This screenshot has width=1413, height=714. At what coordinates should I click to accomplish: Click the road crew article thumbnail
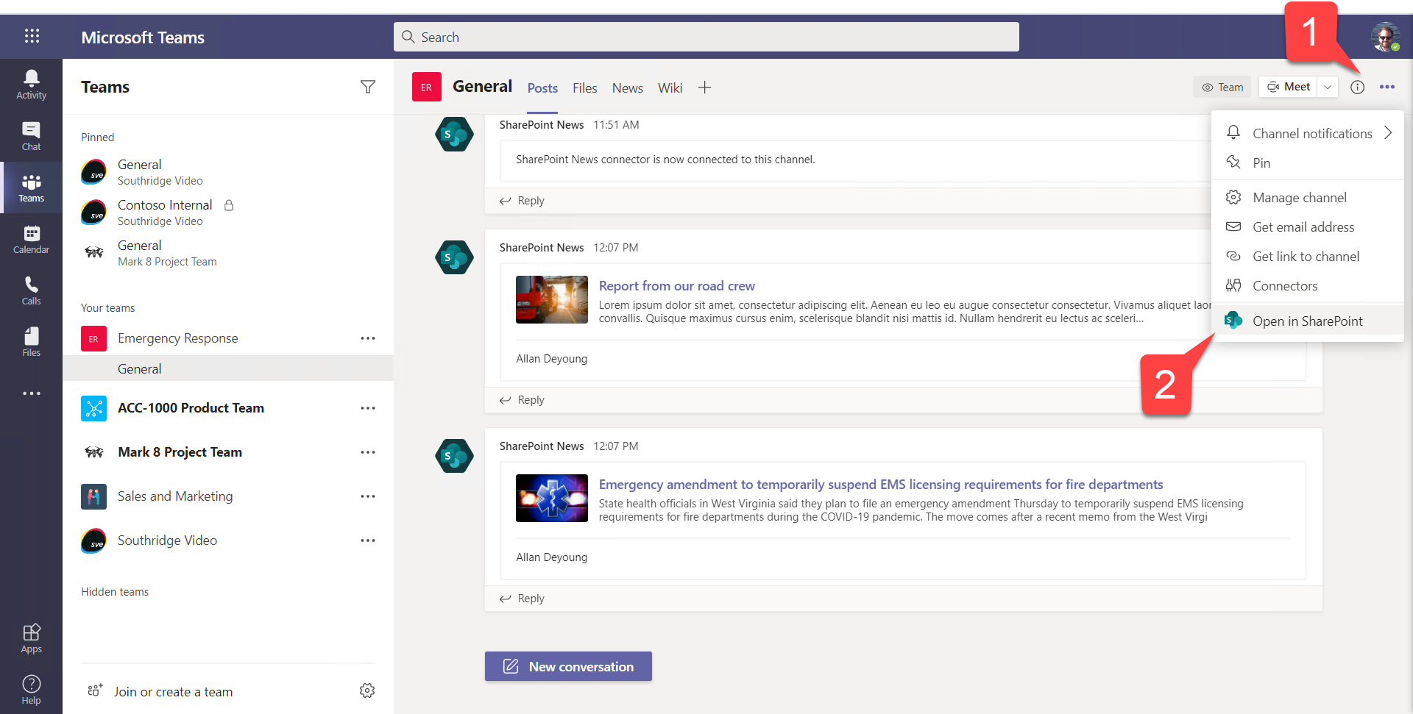click(552, 299)
